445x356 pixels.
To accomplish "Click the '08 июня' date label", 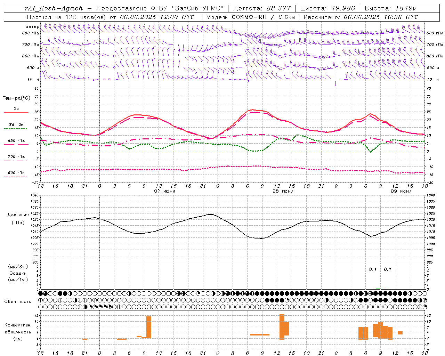I will point(283,191).
